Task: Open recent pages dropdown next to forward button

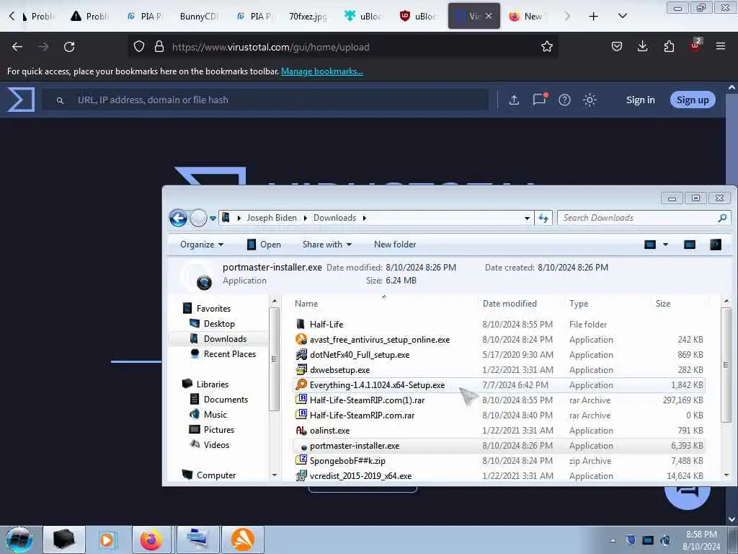Action: click(213, 218)
